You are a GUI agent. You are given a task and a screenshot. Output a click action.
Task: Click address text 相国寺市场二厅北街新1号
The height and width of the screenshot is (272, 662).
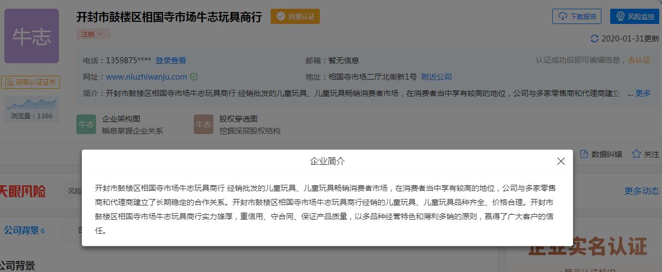(x=373, y=77)
